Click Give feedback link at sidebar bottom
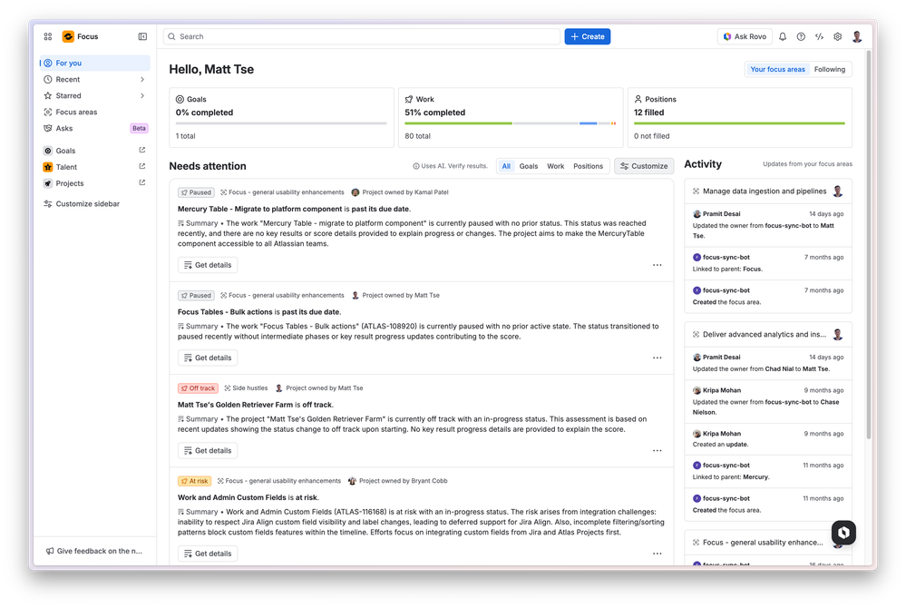The width and height of the screenshot is (906, 608). [x=94, y=551]
